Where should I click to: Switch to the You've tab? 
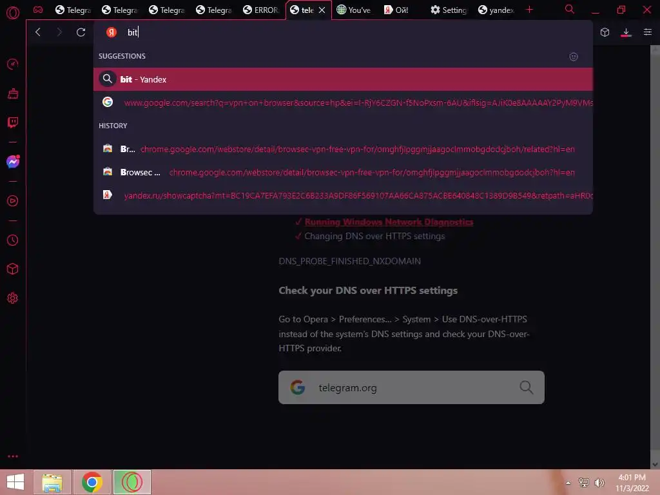pyautogui.click(x=354, y=10)
